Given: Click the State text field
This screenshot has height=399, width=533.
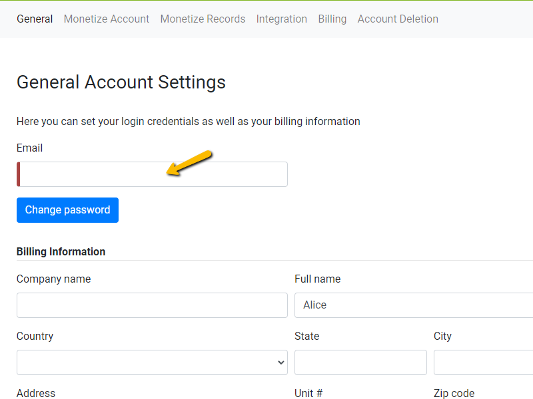Looking at the screenshot, I should click(x=360, y=362).
